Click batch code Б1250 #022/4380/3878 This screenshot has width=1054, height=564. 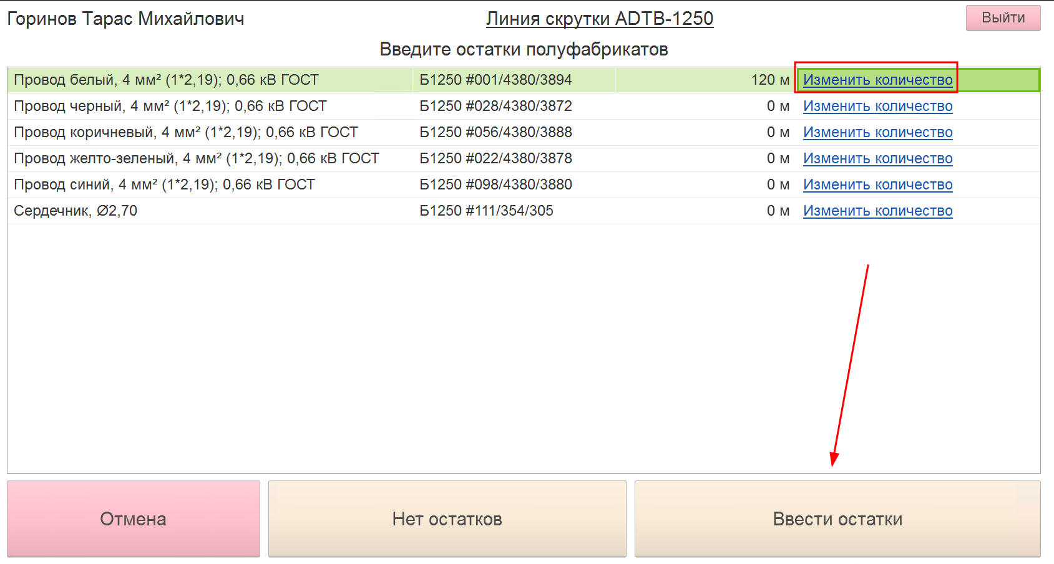coord(495,158)
